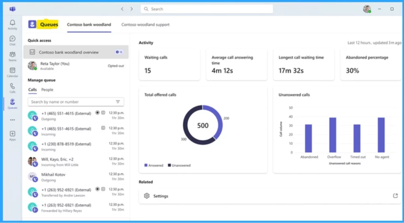
Task: Switch to Contoso bank woodland tab
Action: click(x=89, y=25)
